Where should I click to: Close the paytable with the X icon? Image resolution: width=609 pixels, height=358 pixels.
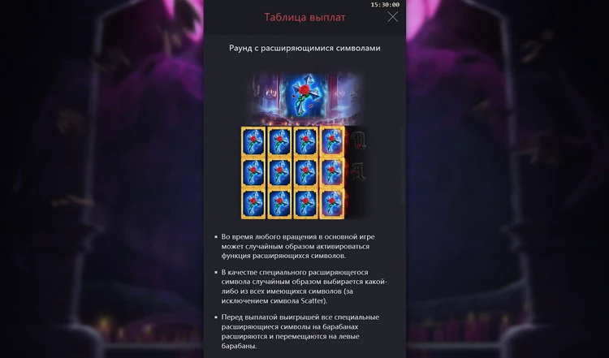[x=393, y=17]
